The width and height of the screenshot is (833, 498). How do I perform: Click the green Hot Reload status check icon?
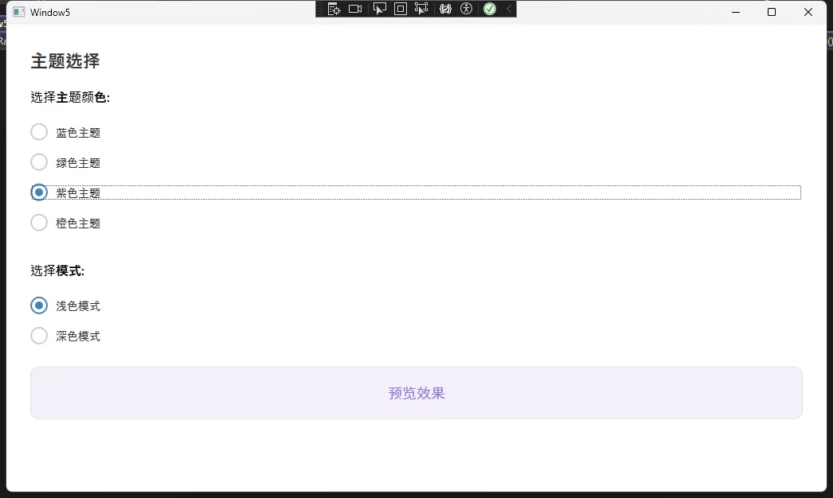click(x=489, y=8)
